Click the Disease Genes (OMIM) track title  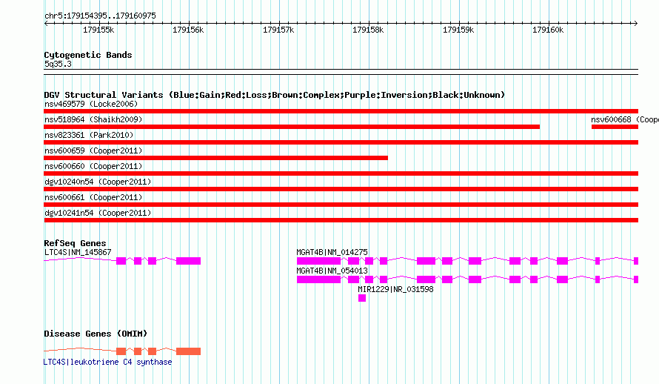pyautogui.click(x=96, y=334)
